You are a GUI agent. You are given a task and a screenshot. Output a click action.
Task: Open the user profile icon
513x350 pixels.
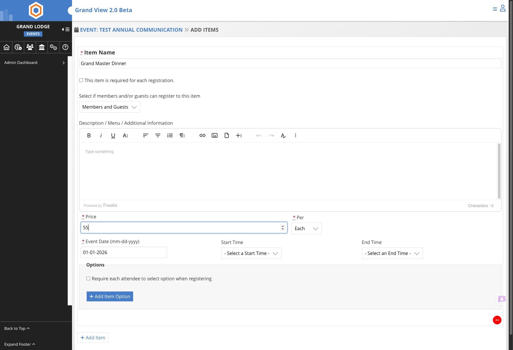(x=503, y=8)
